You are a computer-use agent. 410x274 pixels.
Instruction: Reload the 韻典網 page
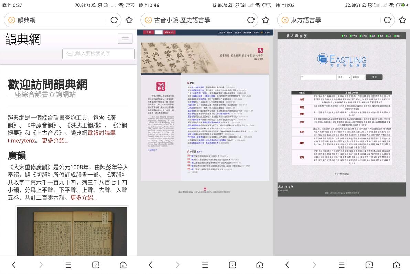click(114, 20)
